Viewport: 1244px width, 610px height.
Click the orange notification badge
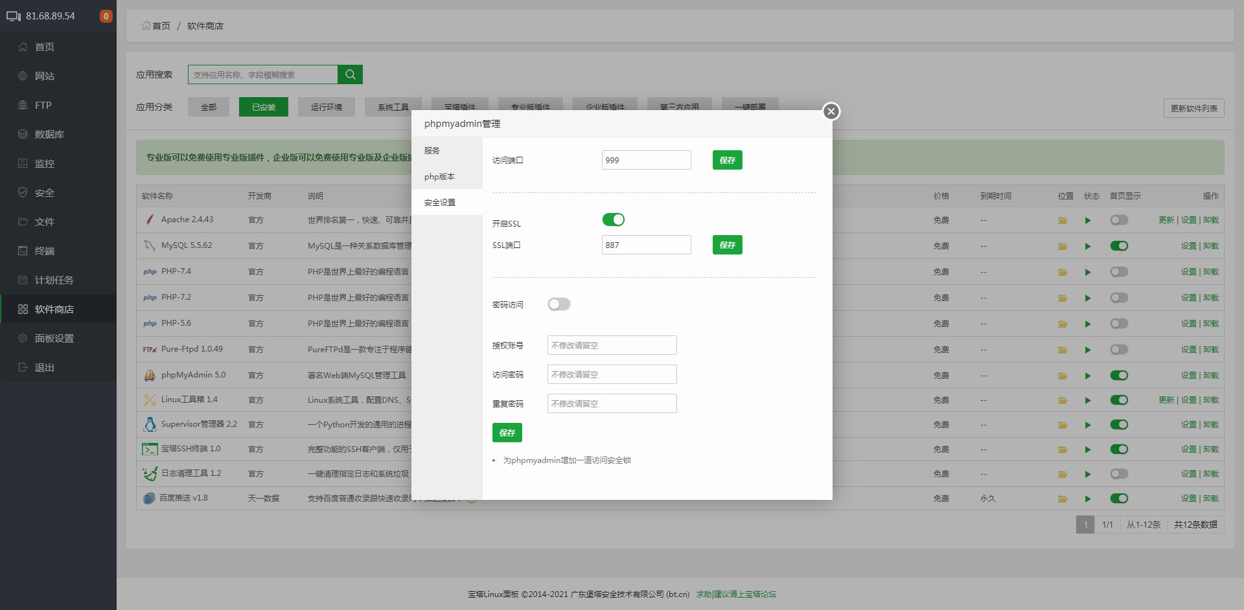point(106,16)
